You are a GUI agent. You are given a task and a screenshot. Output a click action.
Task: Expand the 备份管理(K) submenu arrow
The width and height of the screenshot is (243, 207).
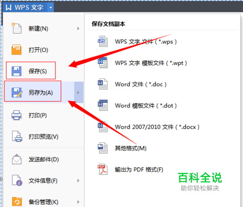78,202
